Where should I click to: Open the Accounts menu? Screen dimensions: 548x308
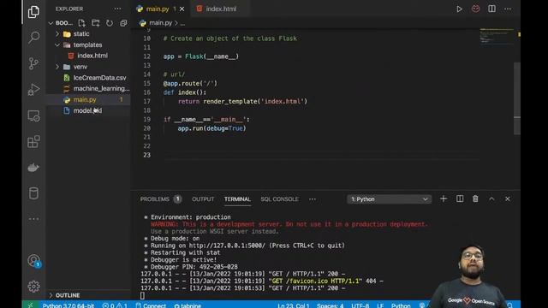tap(34, 260)
